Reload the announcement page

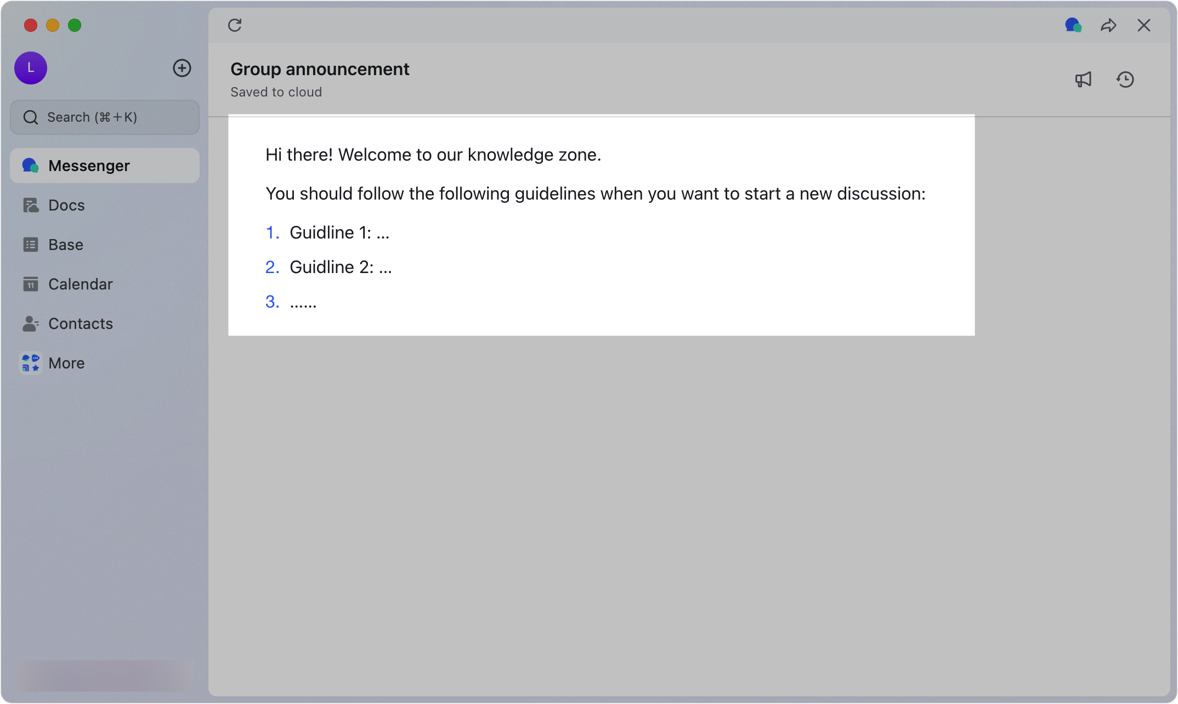pos(235,25)
